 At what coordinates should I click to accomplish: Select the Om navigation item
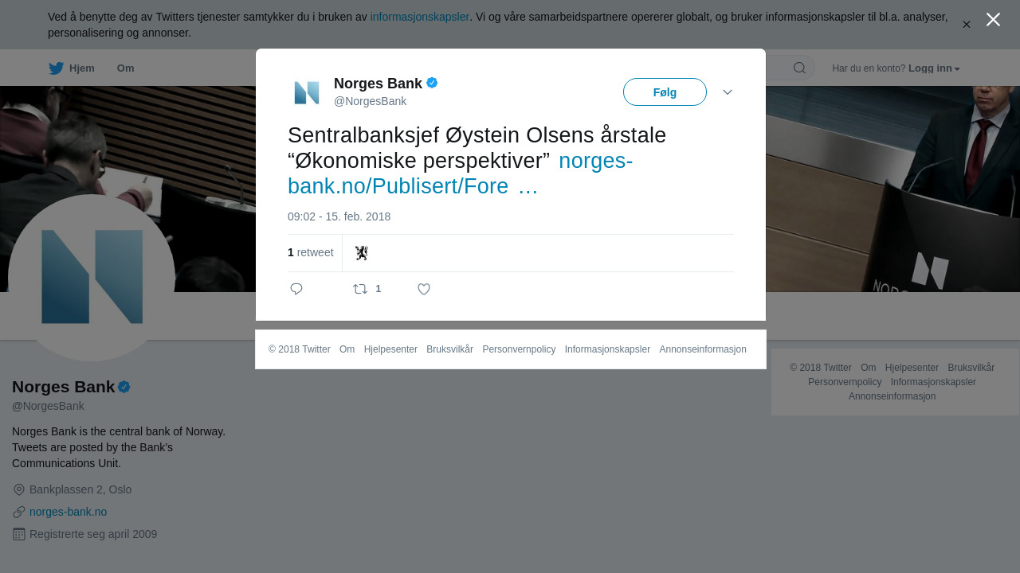[x=125, y=68]
